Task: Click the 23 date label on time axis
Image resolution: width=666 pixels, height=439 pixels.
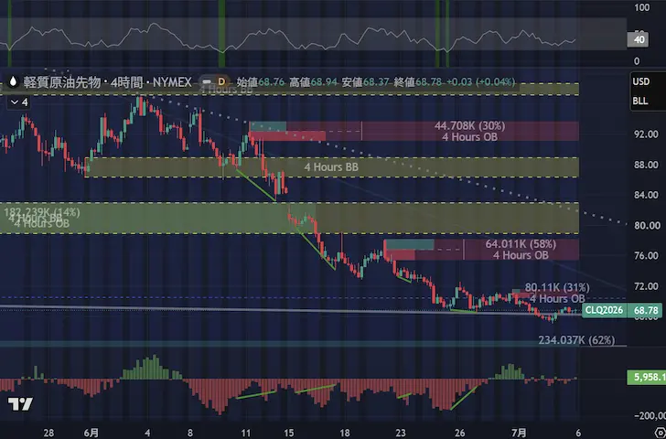Action: [401, 433]
